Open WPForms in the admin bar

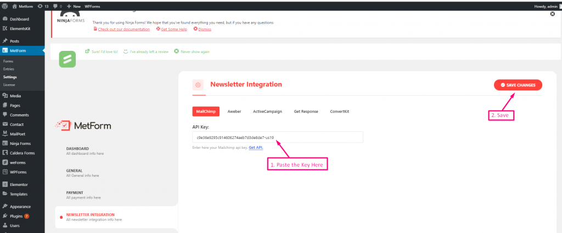click(x=92, y=7)
